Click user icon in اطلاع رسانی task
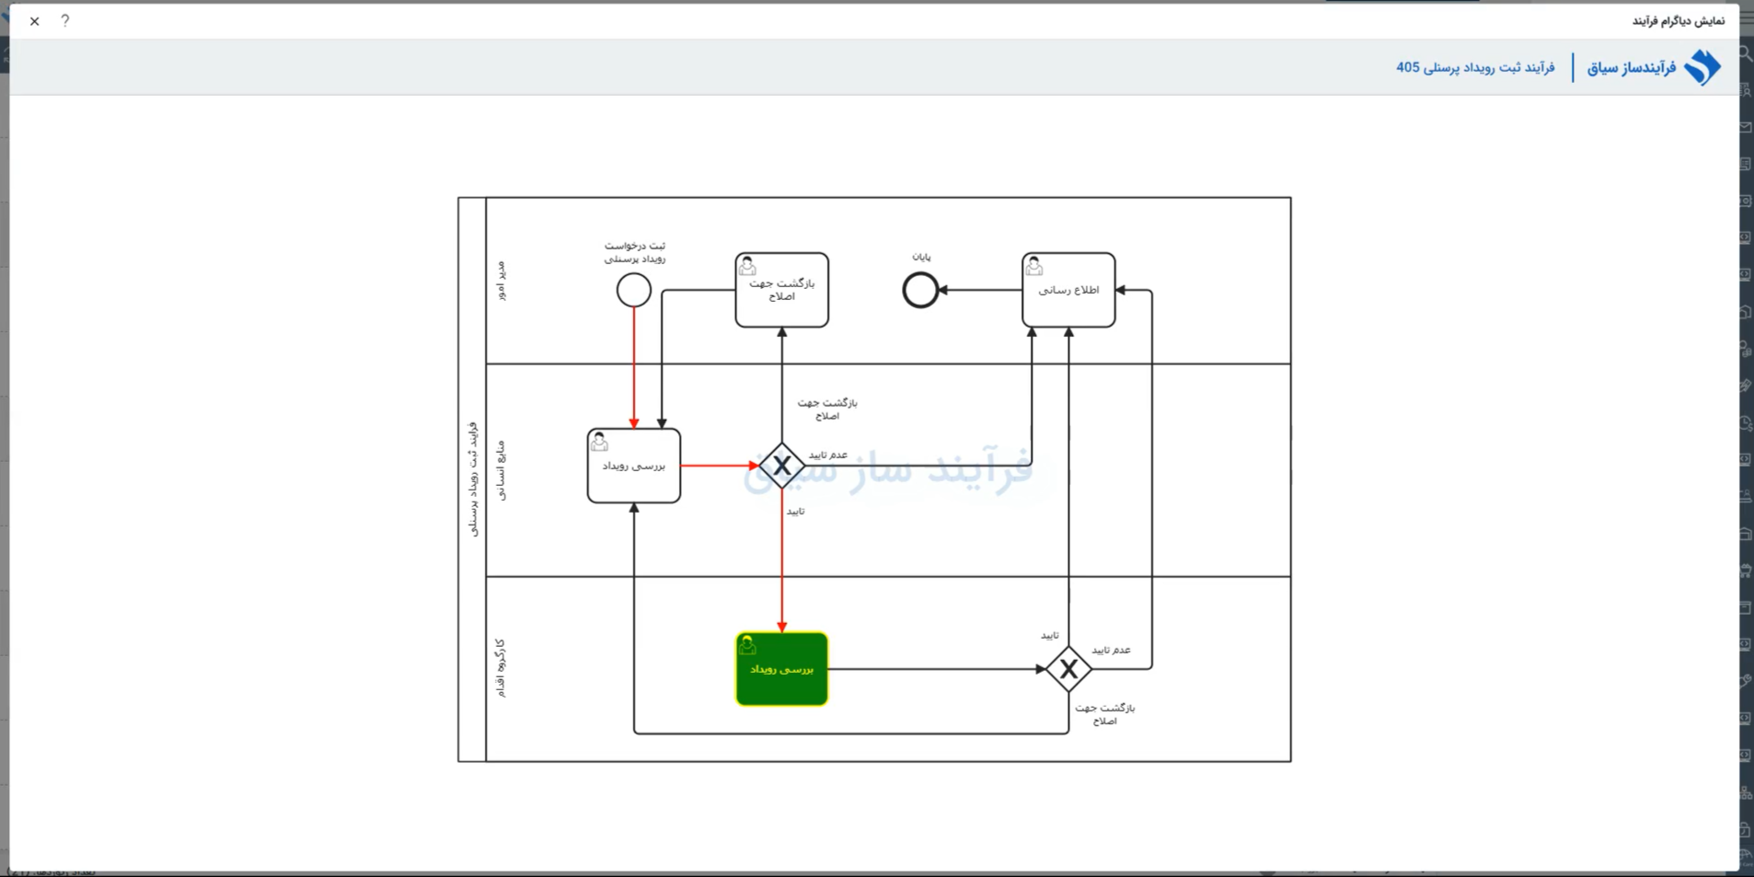Screen dimensions: 1754x877 pyautogui.click(x=1034, y=267)
